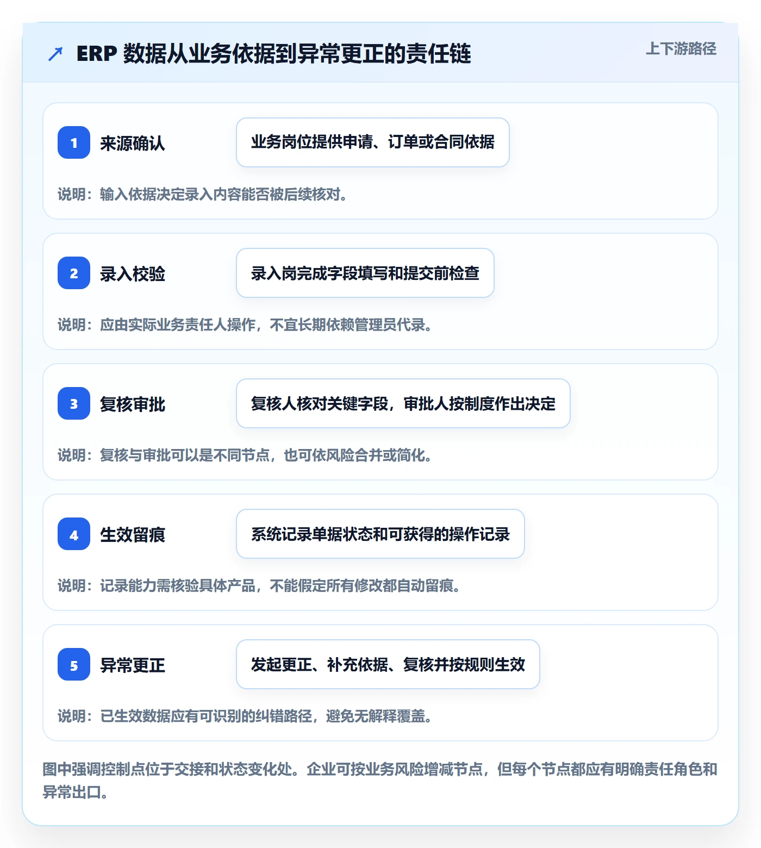Click the 异常更正 step title
Viewport: 761px width, 848px height.
coord(133,665)
